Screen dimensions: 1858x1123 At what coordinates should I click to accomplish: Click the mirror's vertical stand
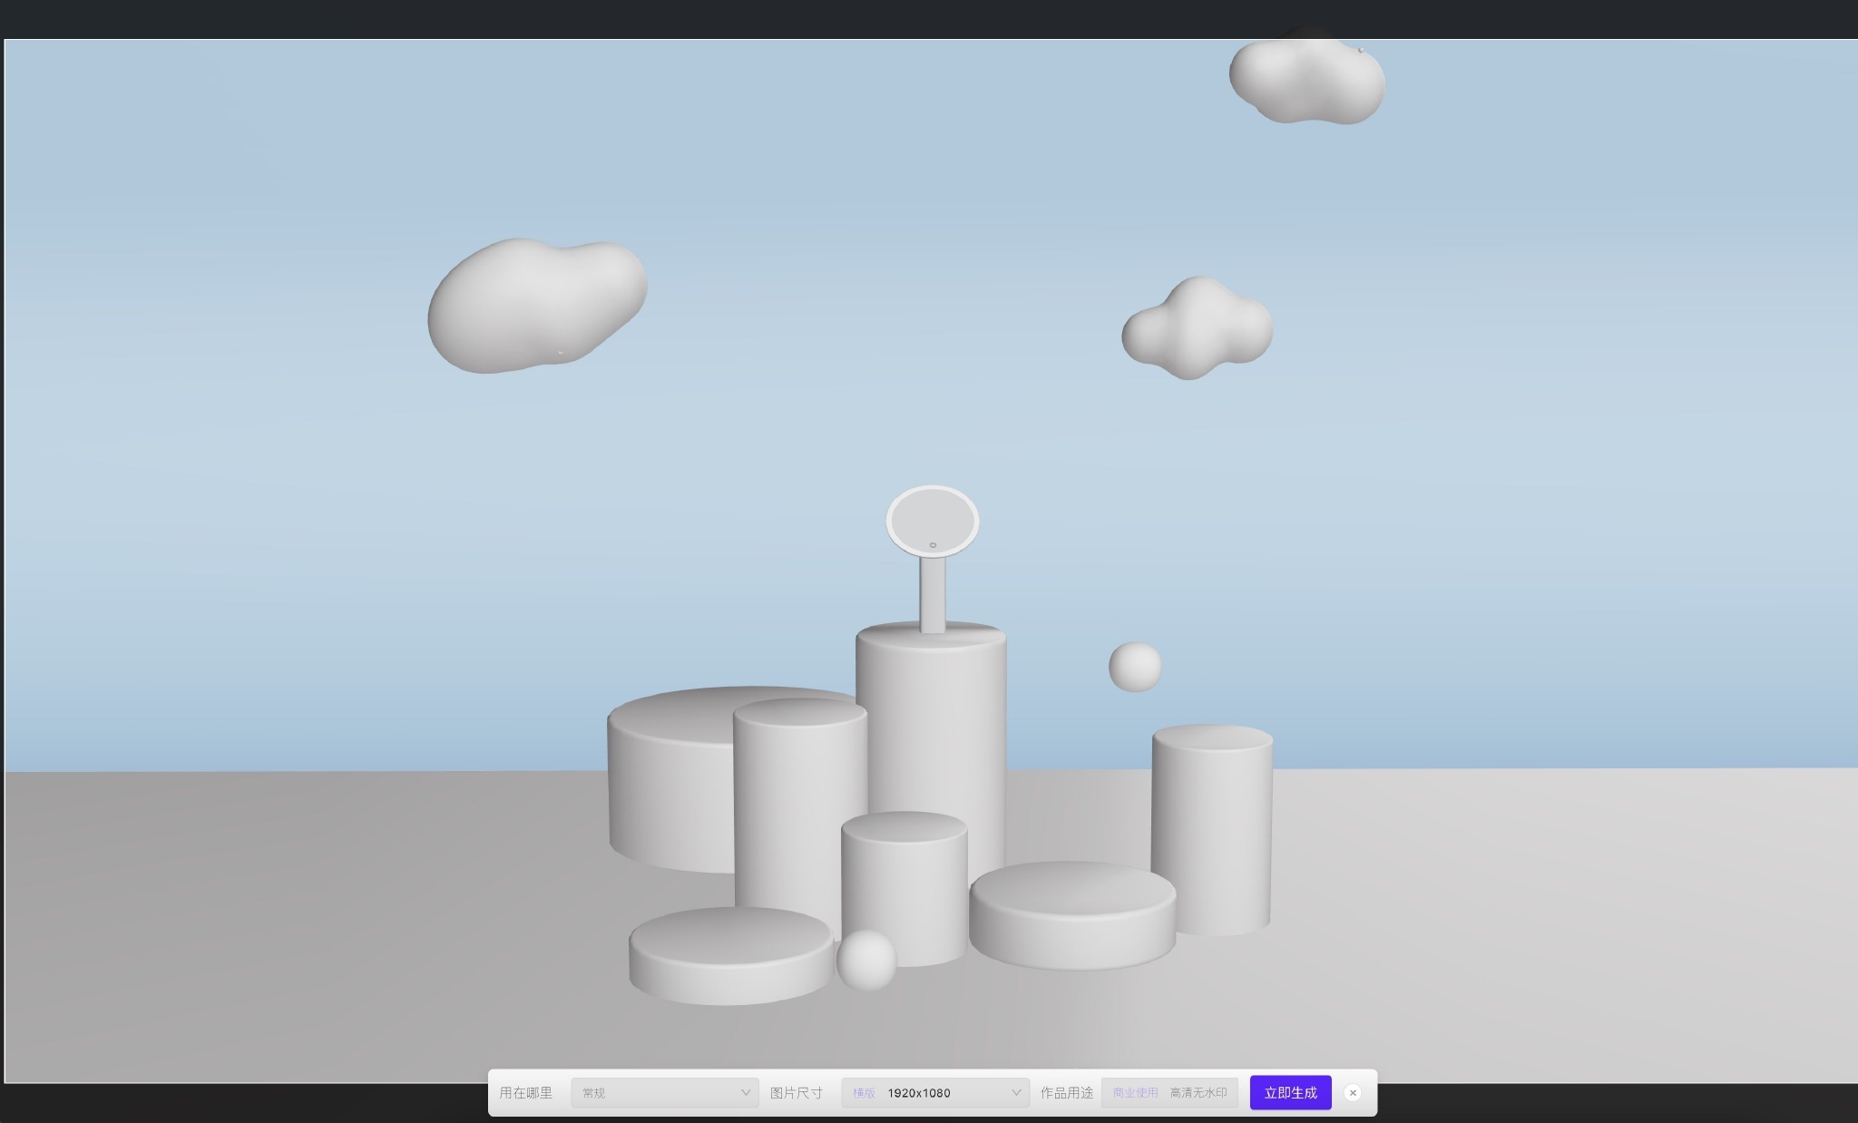tap(932, 594)
